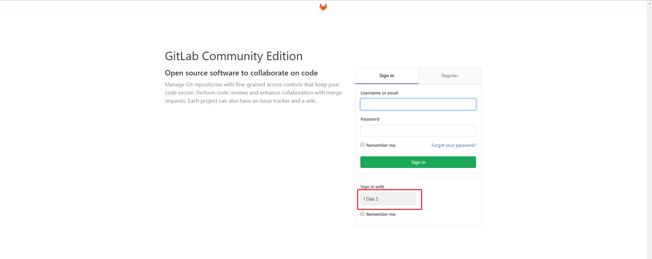Click the Manage Git repositories description paragraph
This screenshot has width=652, height=259.
pos(254,92)
